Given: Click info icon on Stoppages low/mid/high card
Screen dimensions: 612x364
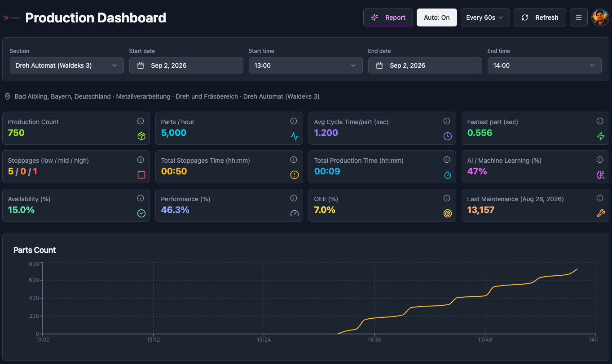Looking at the screenshot, I should point(141,160).
